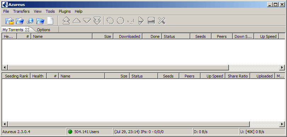The width and height of the screenshot is (287, 137).
Task: Click the truncated 'He...' column header
Action: pyautogui.click(x=9, y=36)
